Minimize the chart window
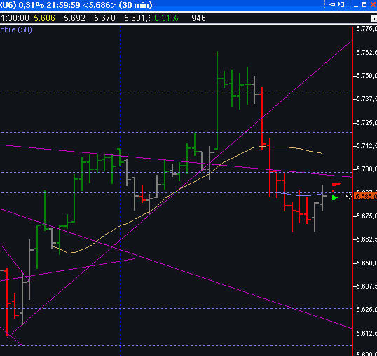377x356 pixels. coord(356,5)
